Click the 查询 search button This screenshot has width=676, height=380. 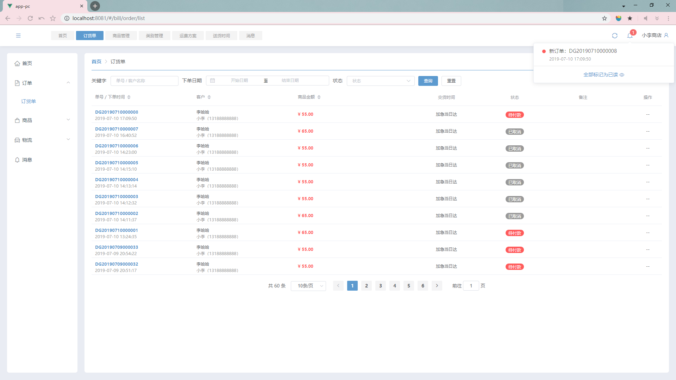(x=428, y=81)
